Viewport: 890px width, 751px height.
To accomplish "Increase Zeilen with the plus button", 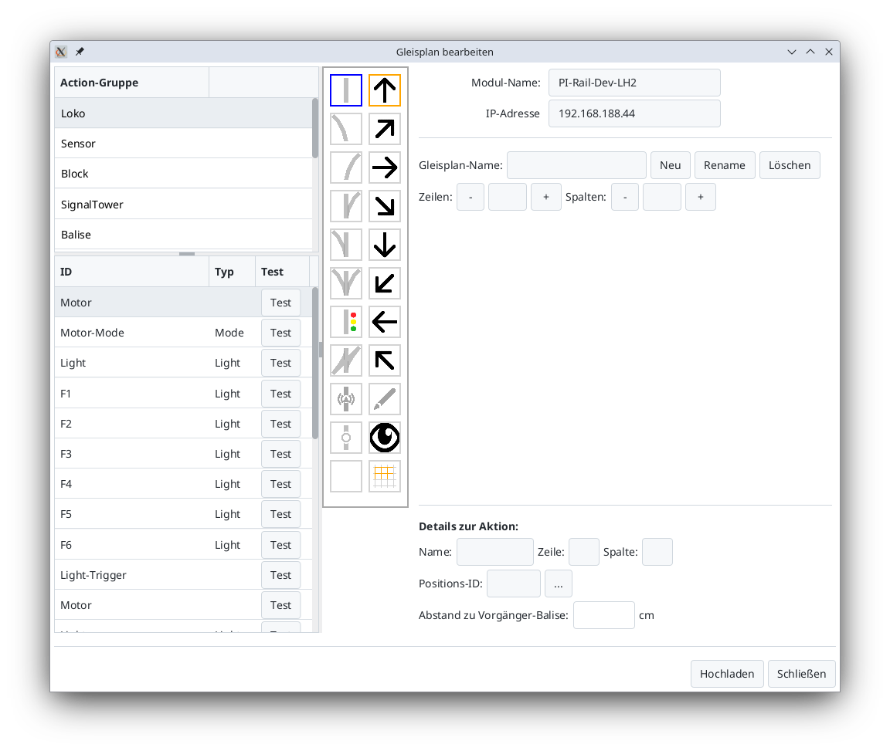I will (x=546, y=197).
